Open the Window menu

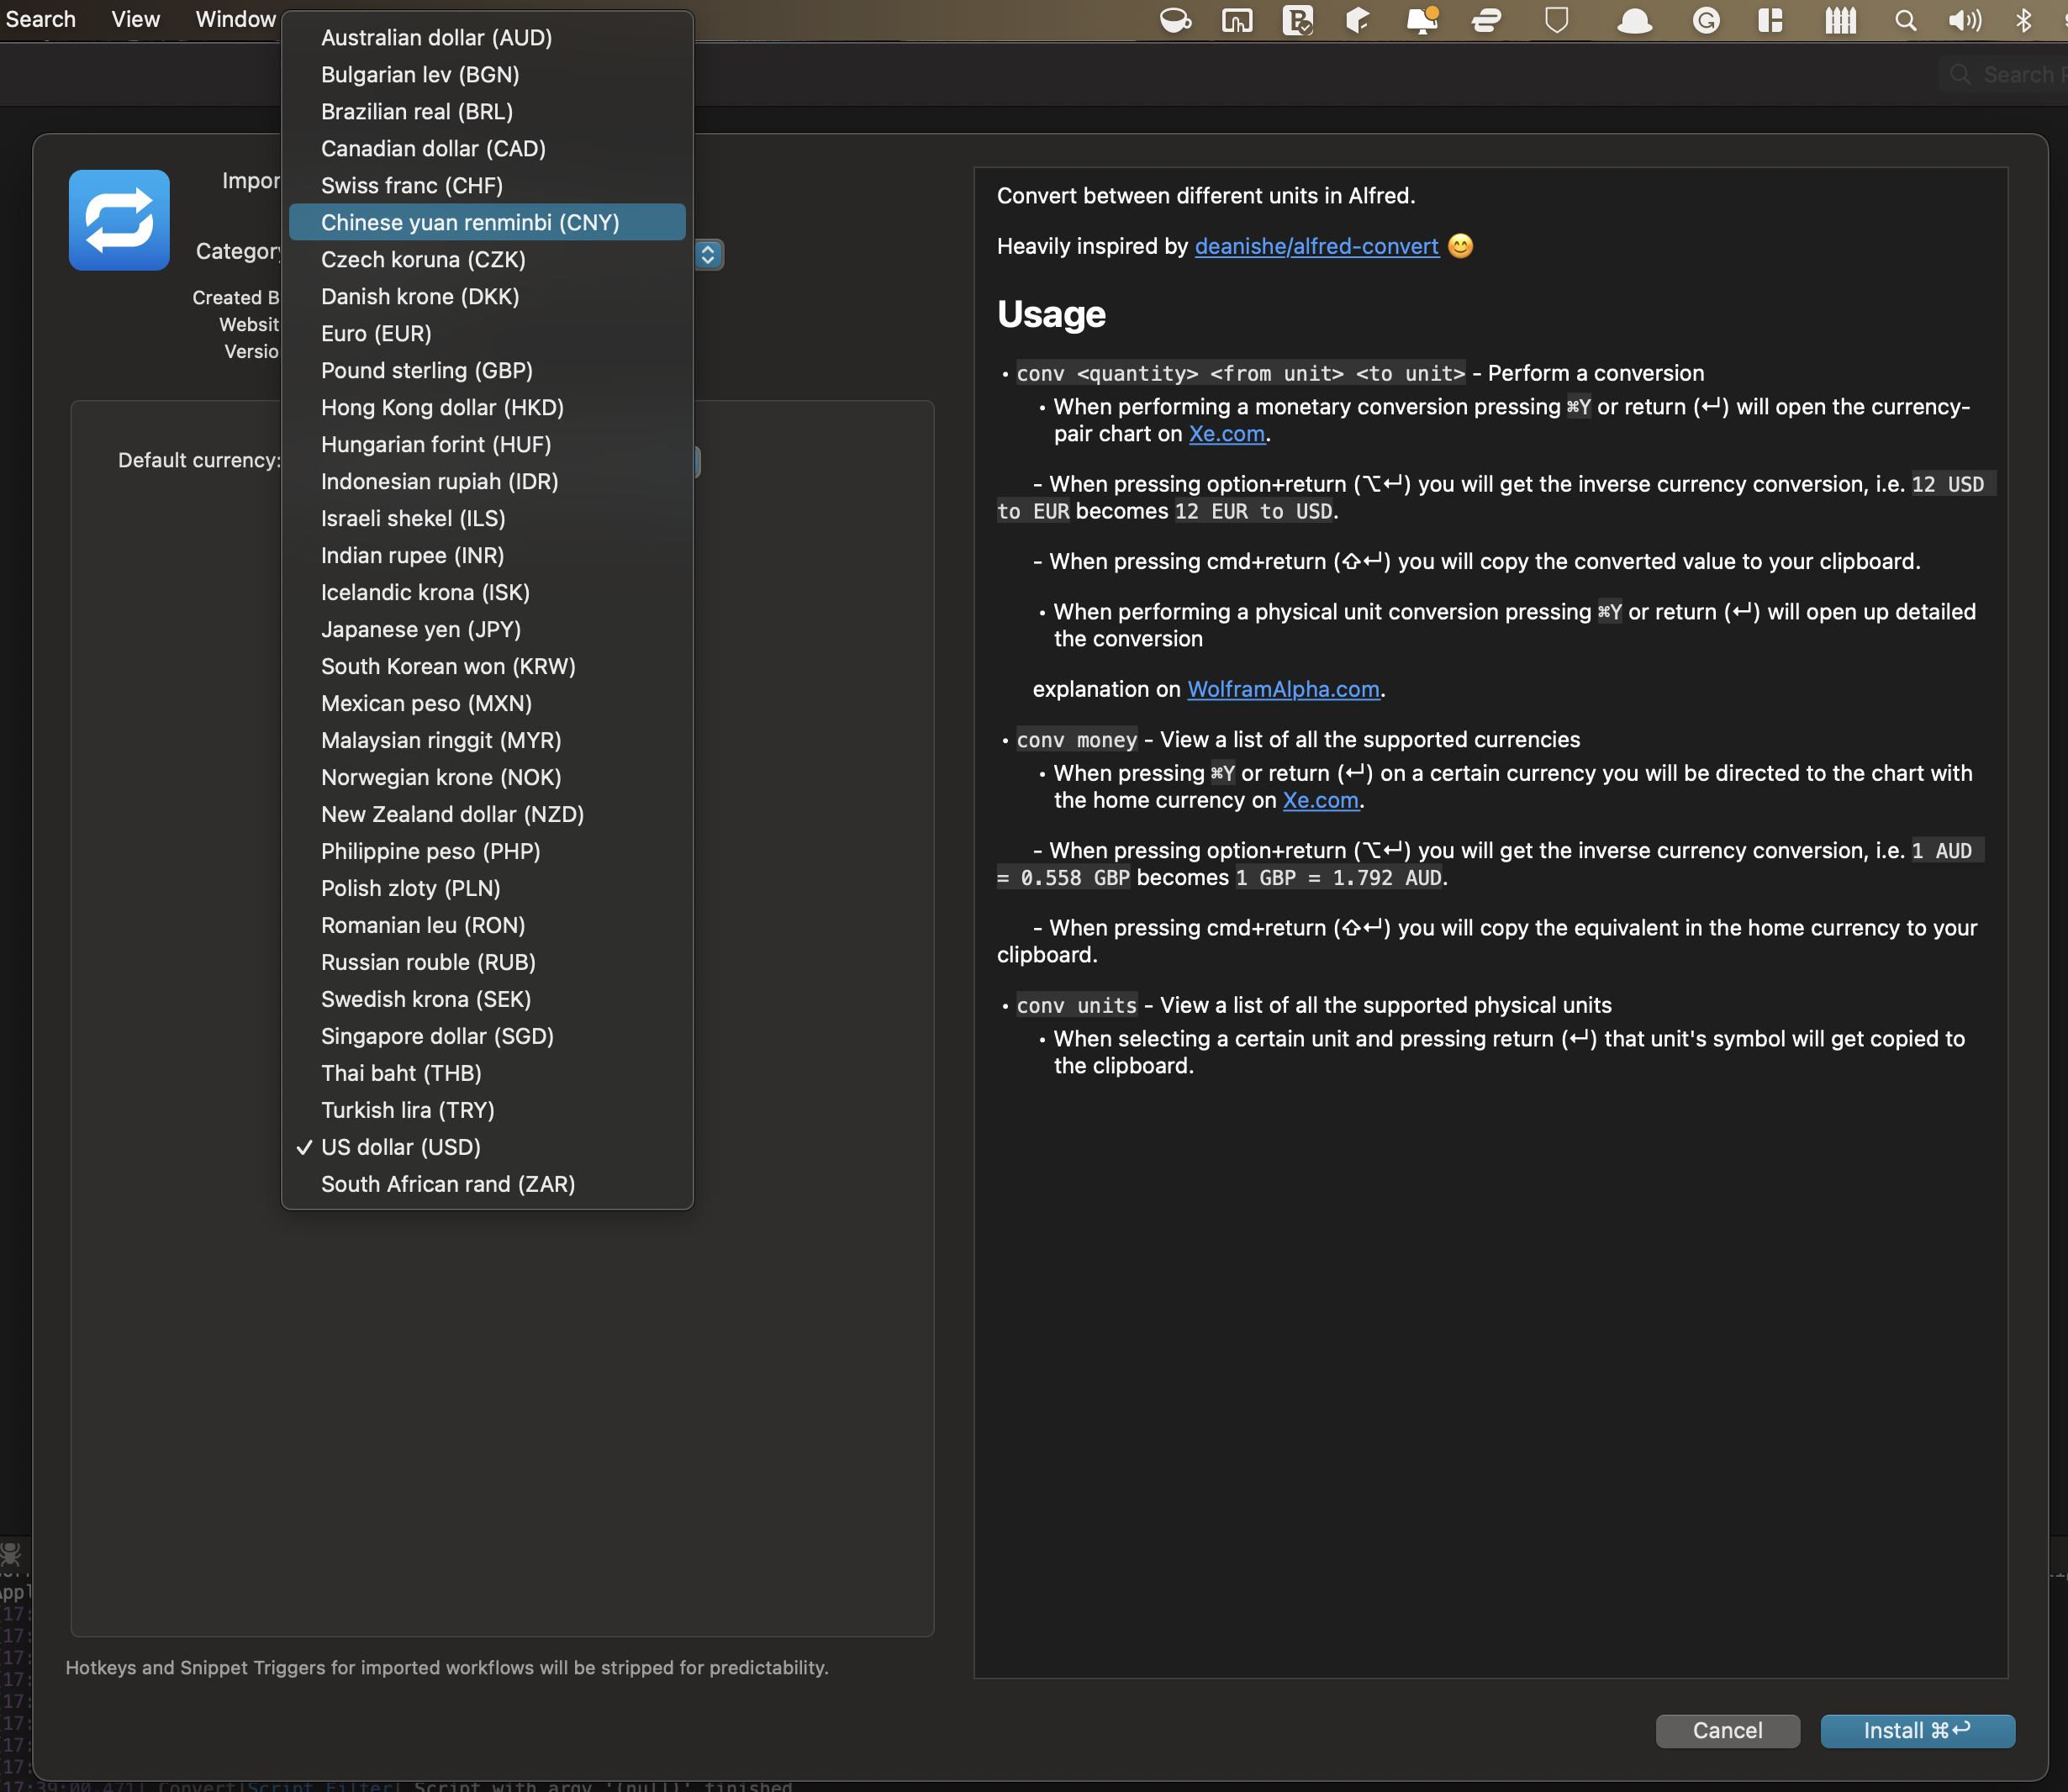(235, 19)
